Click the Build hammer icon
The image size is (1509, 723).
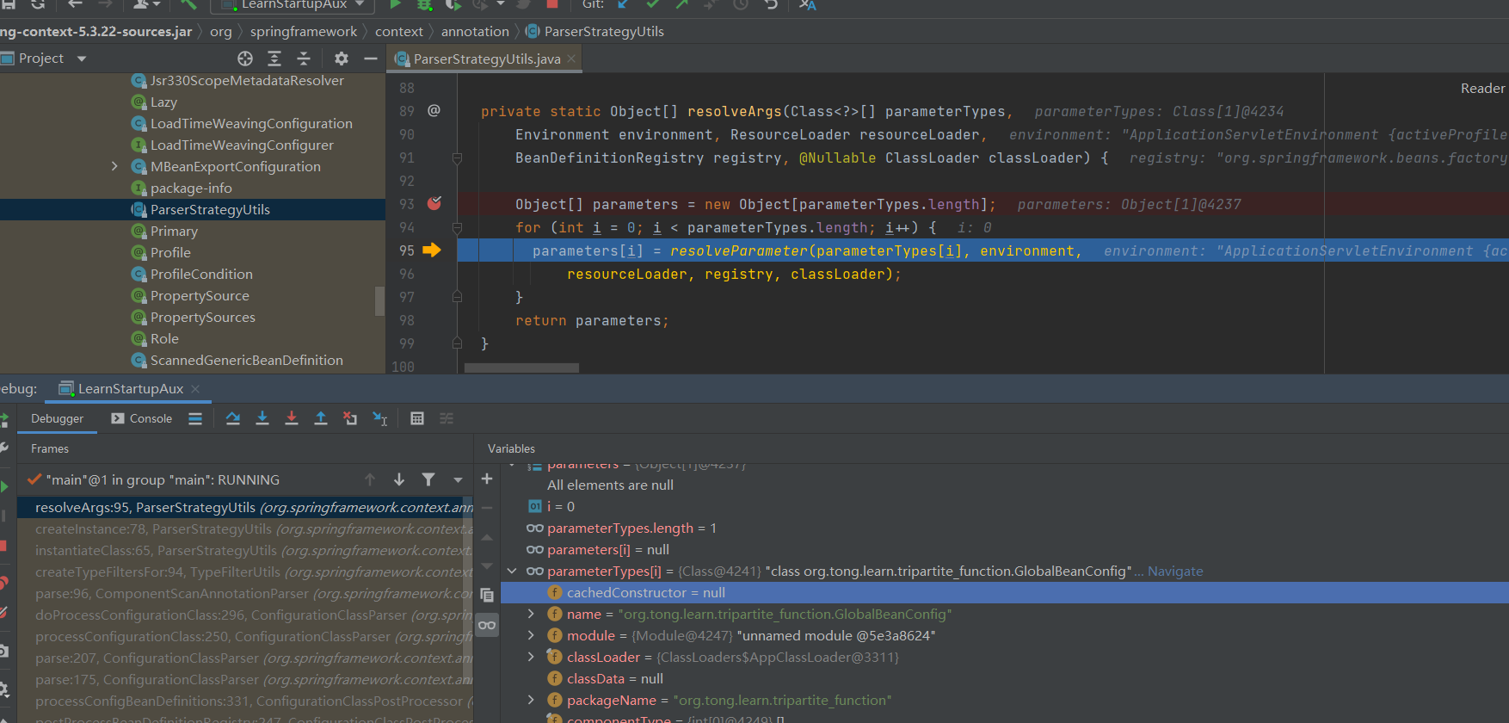(x=188, y=4)
